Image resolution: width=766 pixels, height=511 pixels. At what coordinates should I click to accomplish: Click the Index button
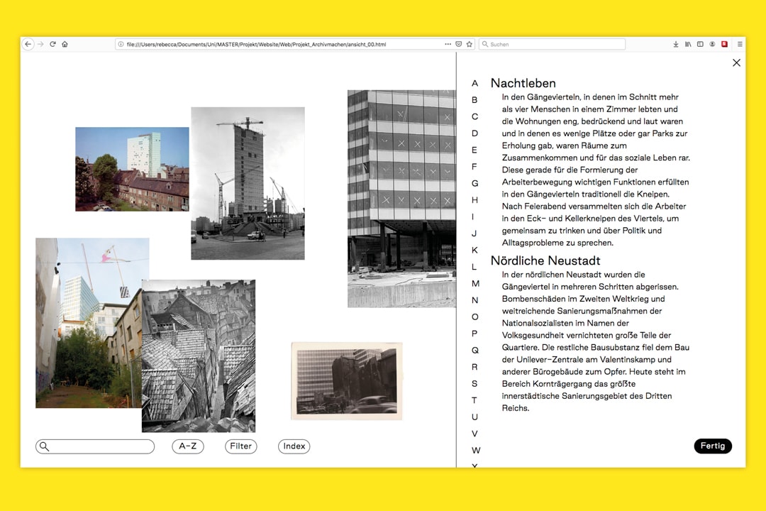(x=294, y=446)
